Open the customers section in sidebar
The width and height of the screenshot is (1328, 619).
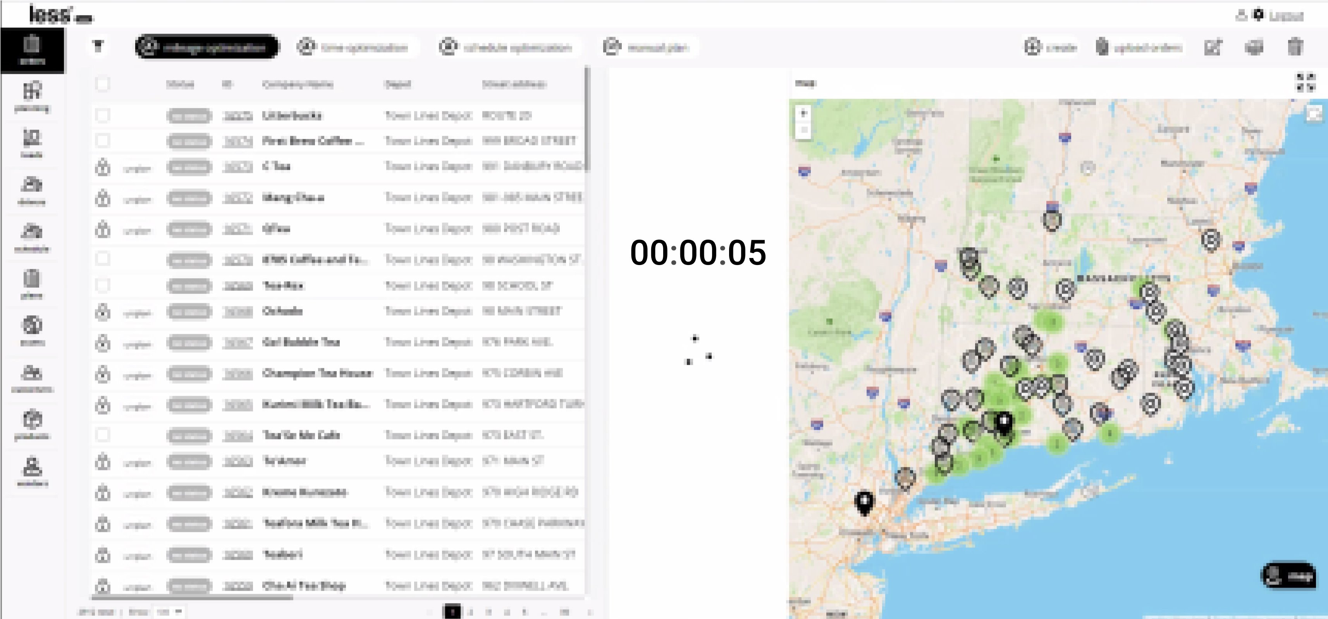pos(32,378)
